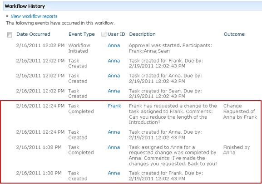The image size is (262, 184).
Task: Open Anna user link in Workflow Initiated row
Action: (114, 45)
